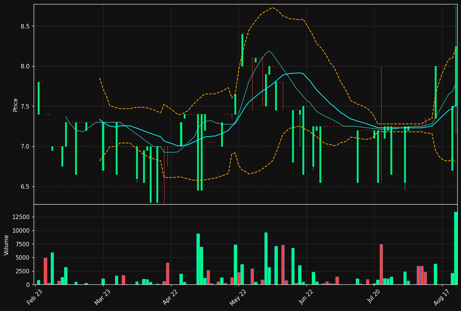Click the 5000 volume axis label
461x311 pixels.
pos(23,257)
